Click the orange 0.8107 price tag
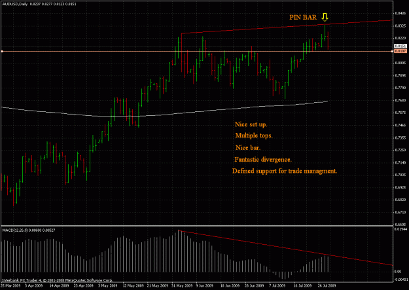The width and height of the screenshot is (409, 290). pyautogui.click(x=400, y=52)
